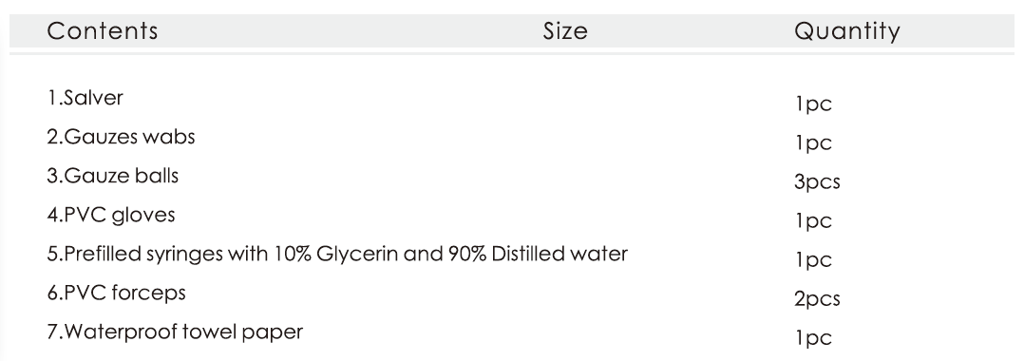Click the 1pc quantity for Waterproof towel paper
This screenshot has width=1024, height=361.
[x=813, y=338]
